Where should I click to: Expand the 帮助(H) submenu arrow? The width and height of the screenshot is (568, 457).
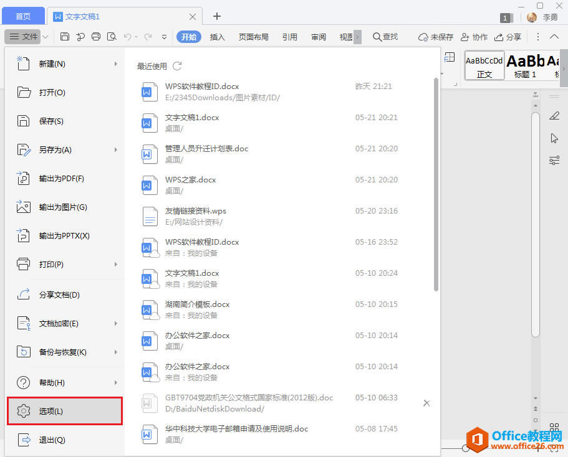[x=116, y=382]
